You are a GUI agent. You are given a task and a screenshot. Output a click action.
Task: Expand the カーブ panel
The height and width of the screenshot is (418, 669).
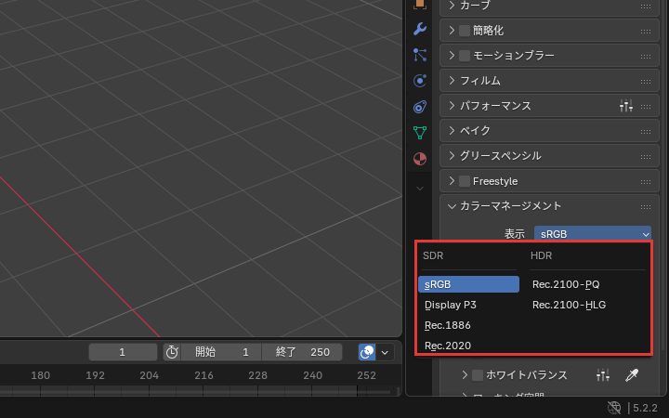click(452, 6)
